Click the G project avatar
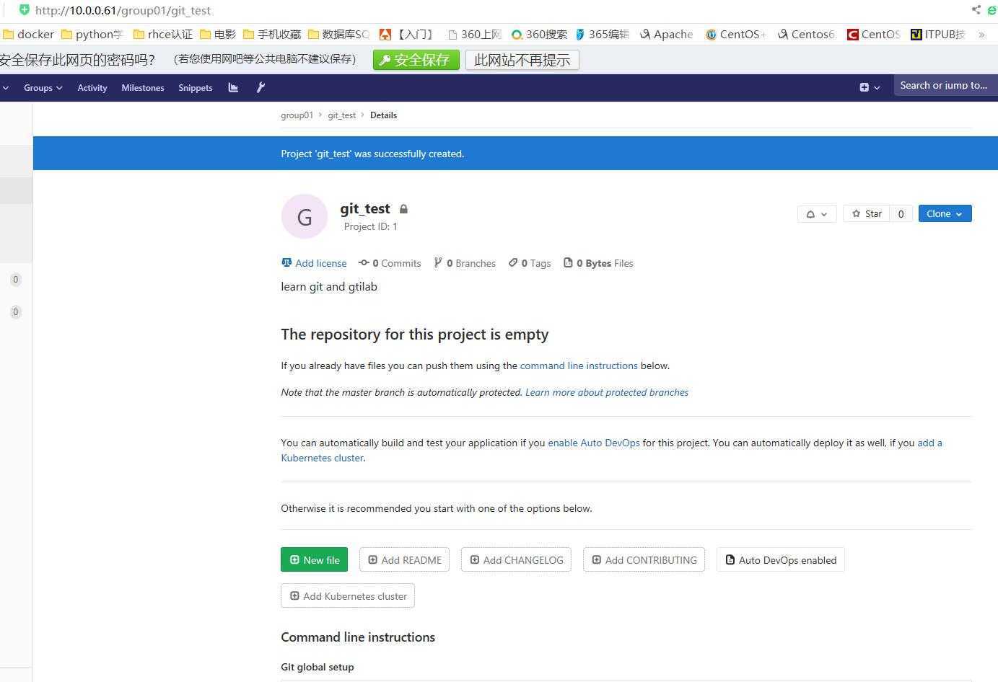The width and height of the screenshot is (998, 682). pos(305,216)
